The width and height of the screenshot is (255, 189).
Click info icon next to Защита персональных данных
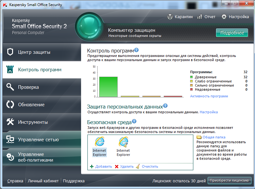165,106
